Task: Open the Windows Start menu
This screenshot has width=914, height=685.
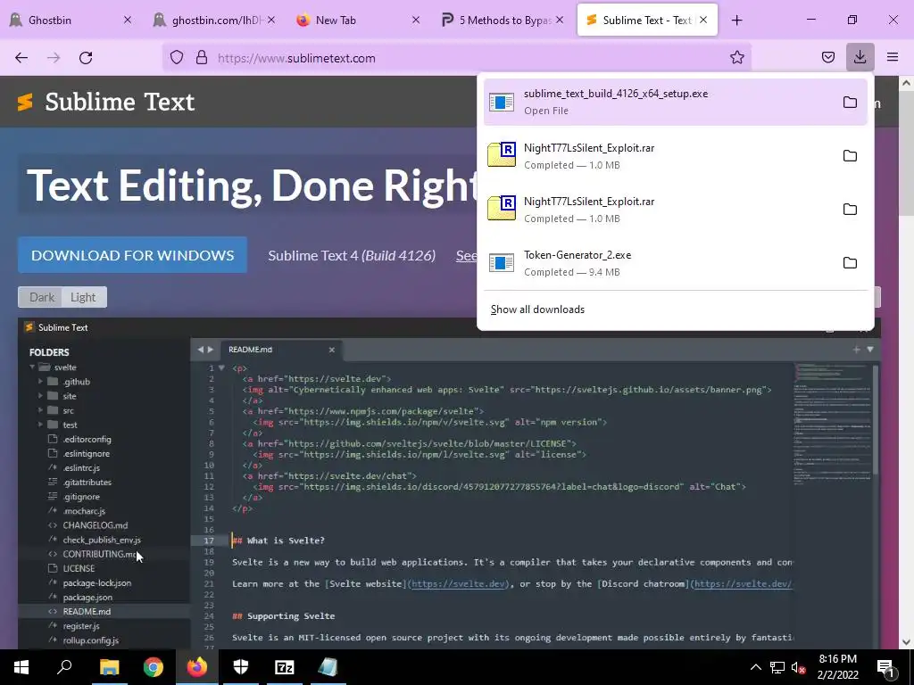Action: pyautogui.click(x=21, y=667)
